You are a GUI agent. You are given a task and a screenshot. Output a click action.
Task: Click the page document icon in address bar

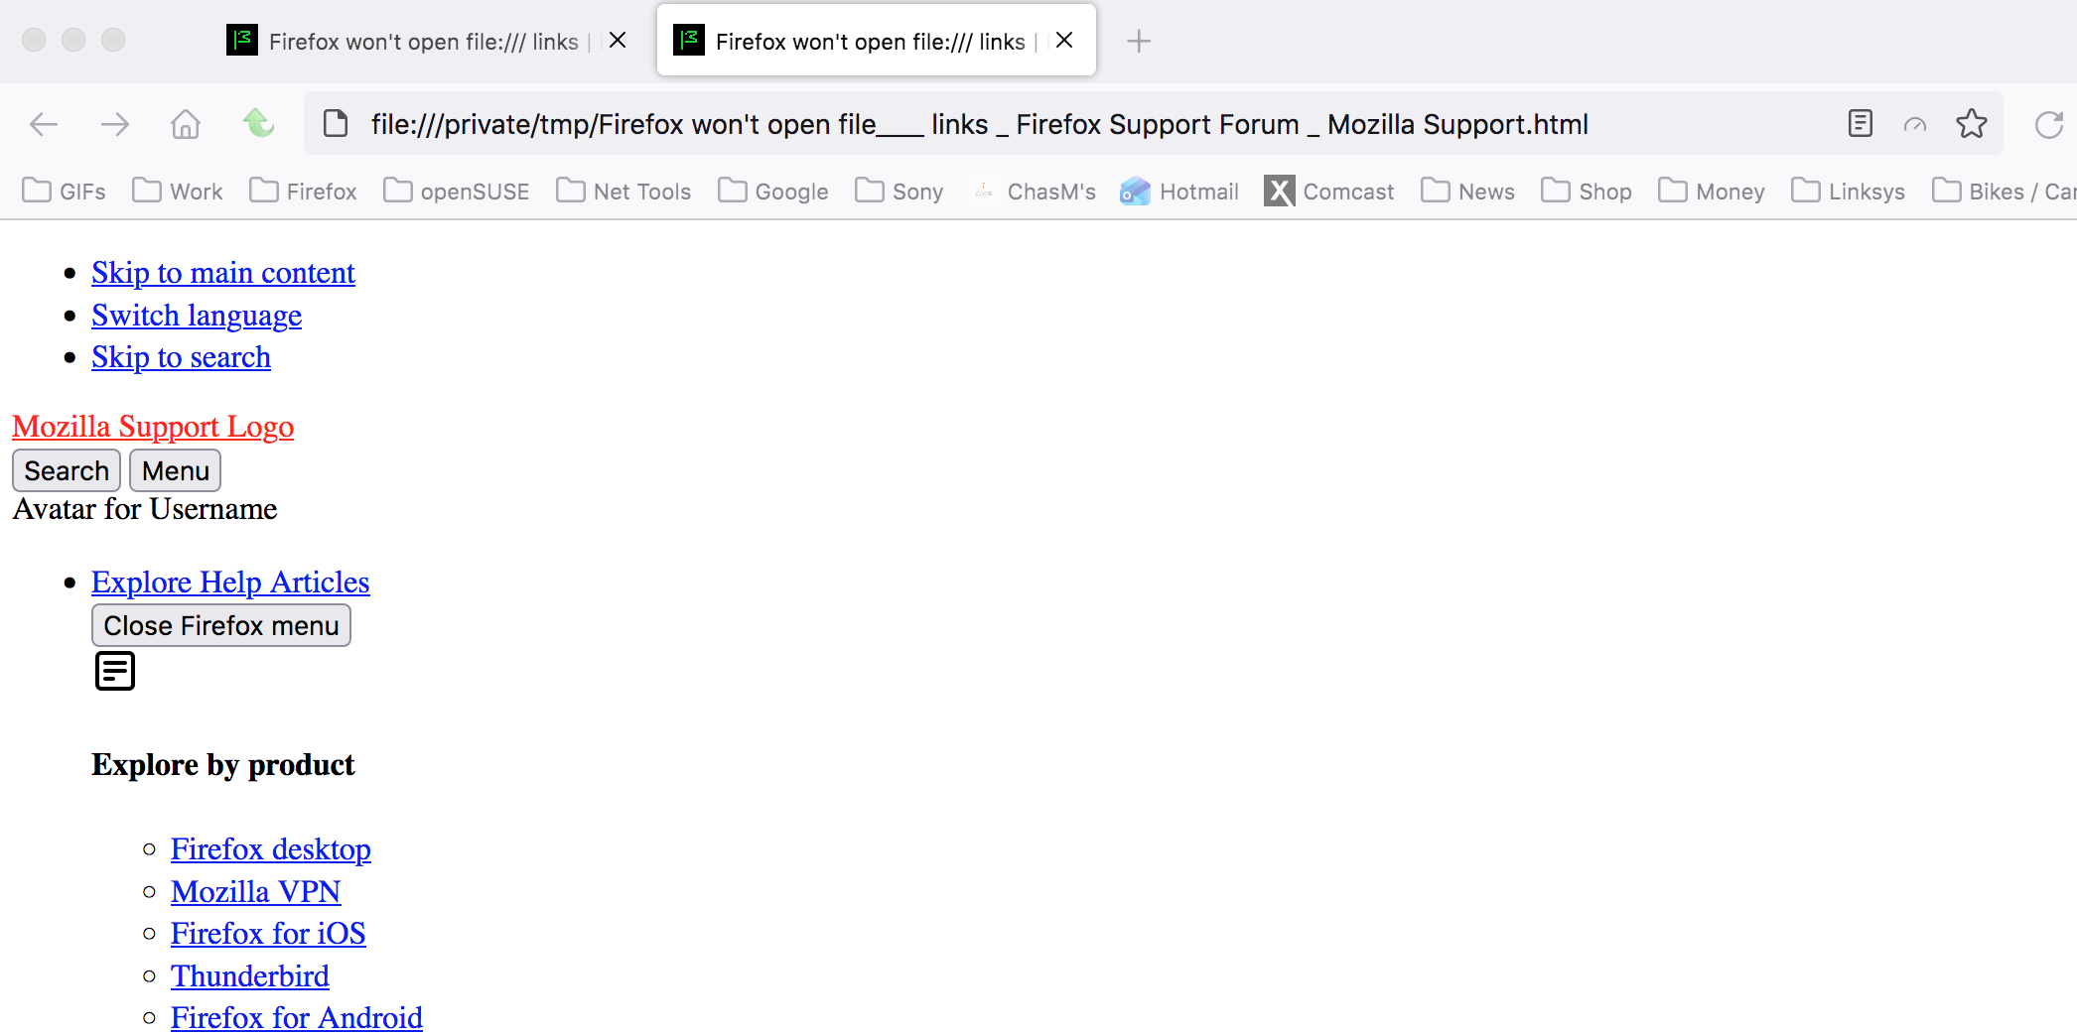[x=337, y=124]
